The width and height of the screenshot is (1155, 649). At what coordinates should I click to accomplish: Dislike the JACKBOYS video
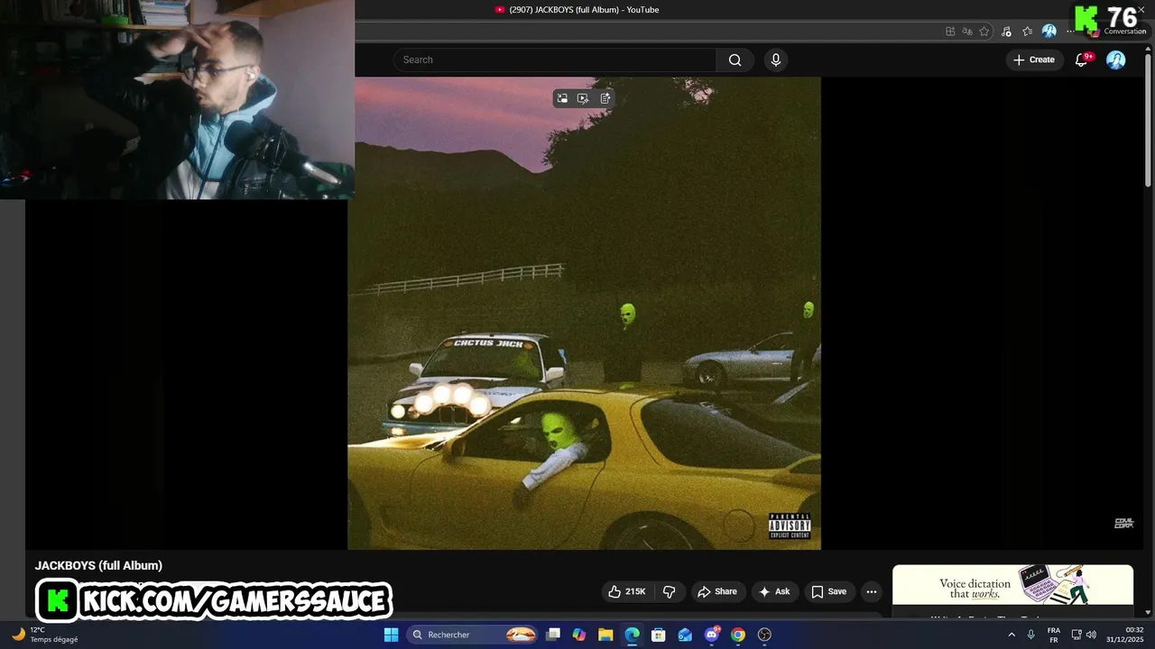point(669,591)
